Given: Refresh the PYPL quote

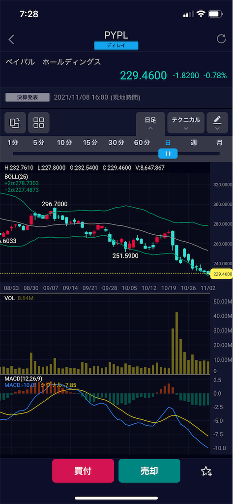Looking at the screenshot, I should 221,39.
